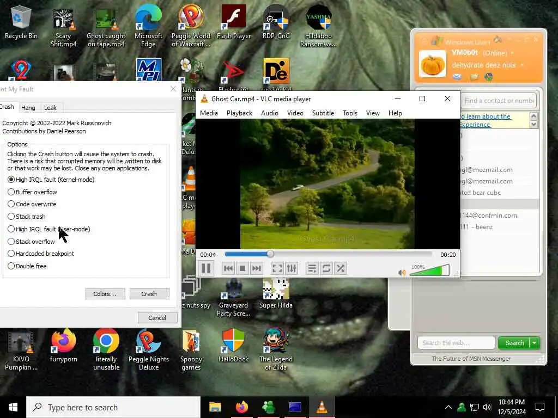The width and height of the screenshot is (558, 418).
Task: Click the Crash button
Action: [x=149, y=294]
